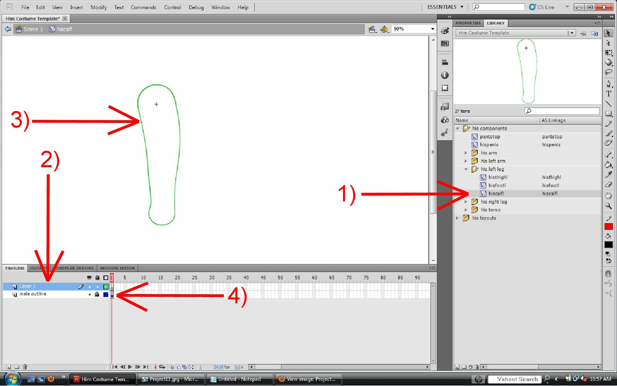Click the Pin current library icon
The height and width of the screenshot is (386, 617).
[583, 33]
